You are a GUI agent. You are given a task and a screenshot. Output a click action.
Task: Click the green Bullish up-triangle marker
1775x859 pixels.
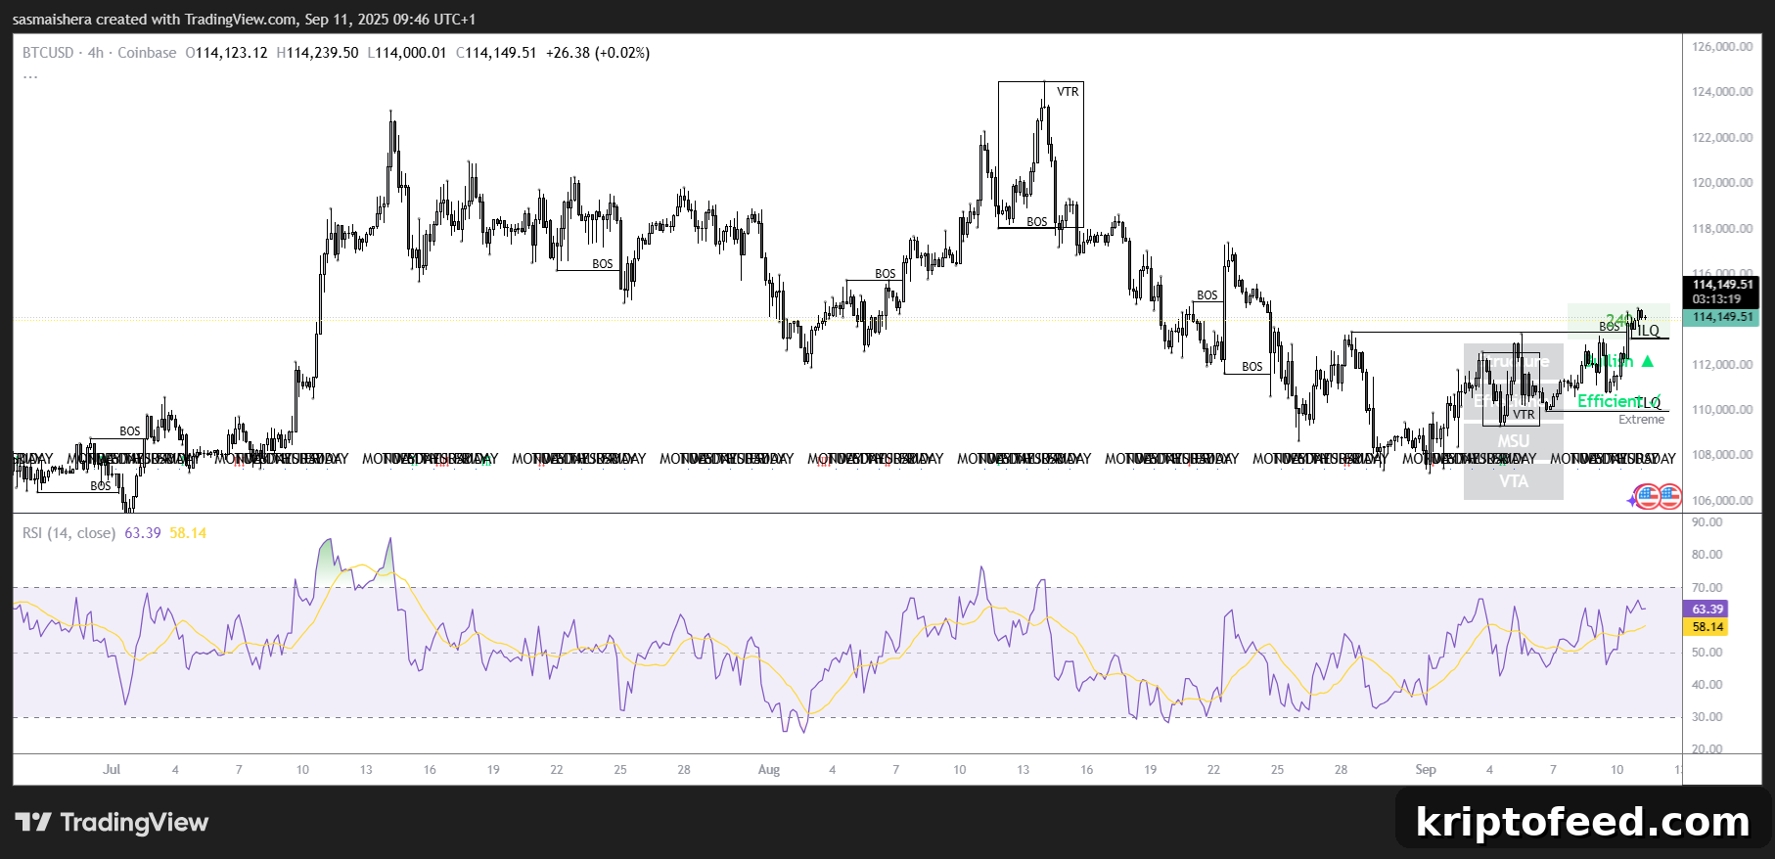point(1648,362)
